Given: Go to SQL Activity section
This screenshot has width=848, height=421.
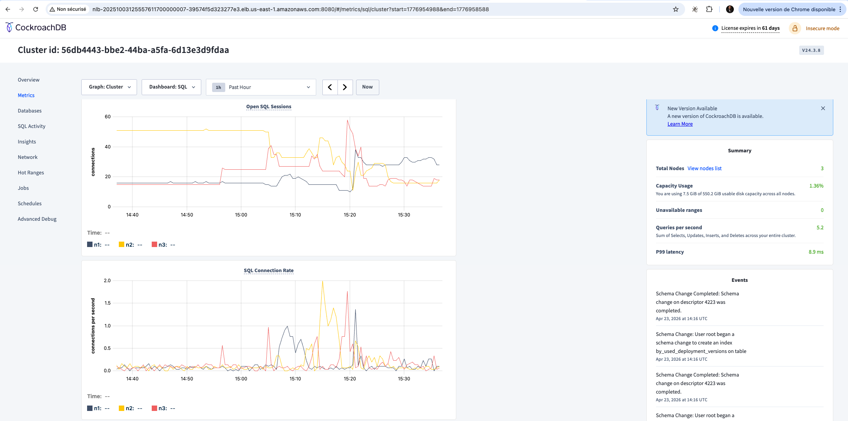Looking at the screenshot, I should tap(31, 126).
